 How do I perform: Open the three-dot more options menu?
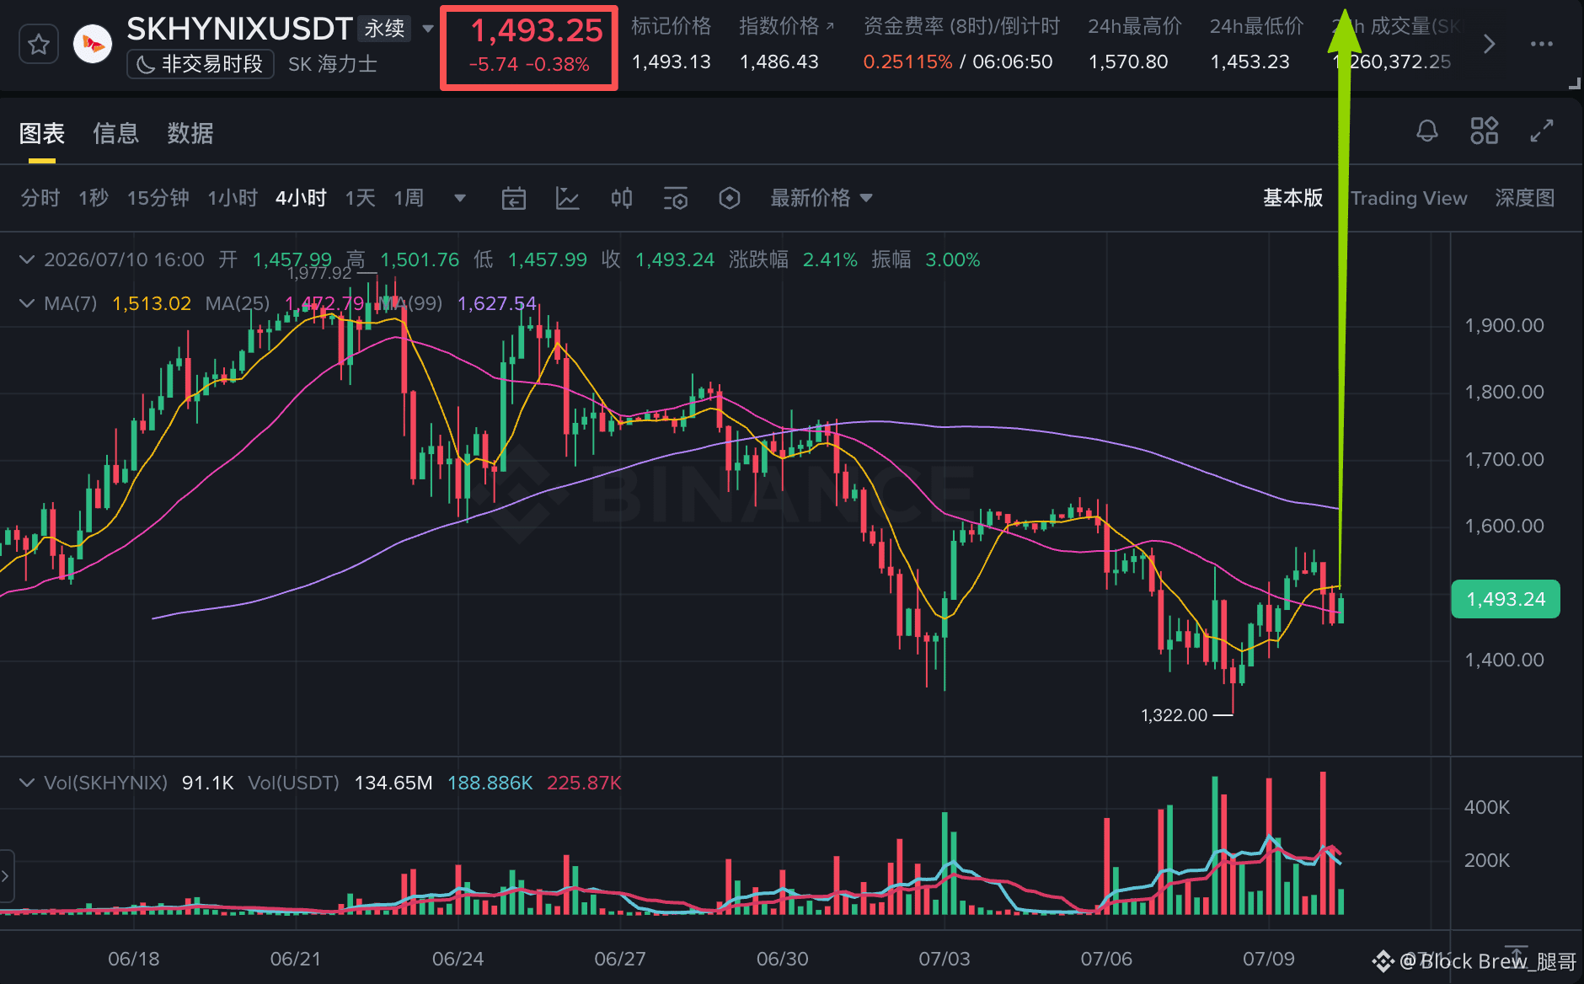pyautogui.click(x=1542, y=44)
